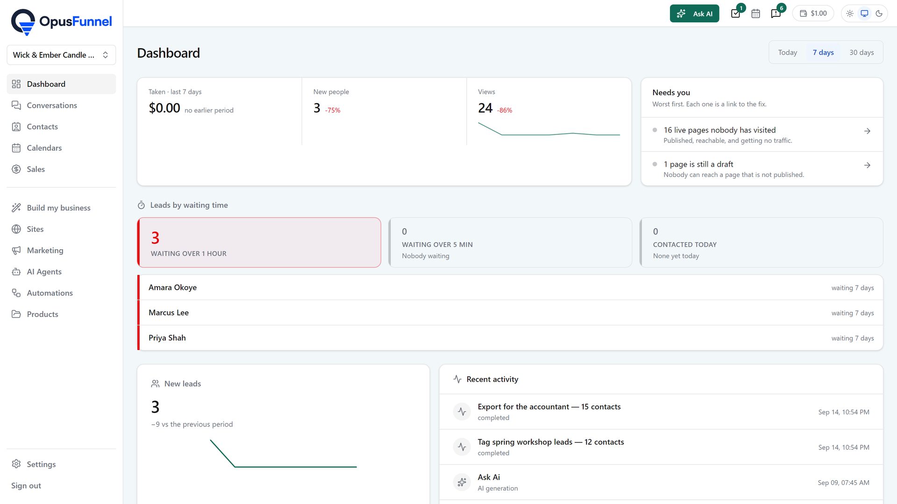Viewport: 897px width, 504px height.
Task: Open arrow for 1 page is still a draft
Action: pyautogui.click(x=867, y=165)
